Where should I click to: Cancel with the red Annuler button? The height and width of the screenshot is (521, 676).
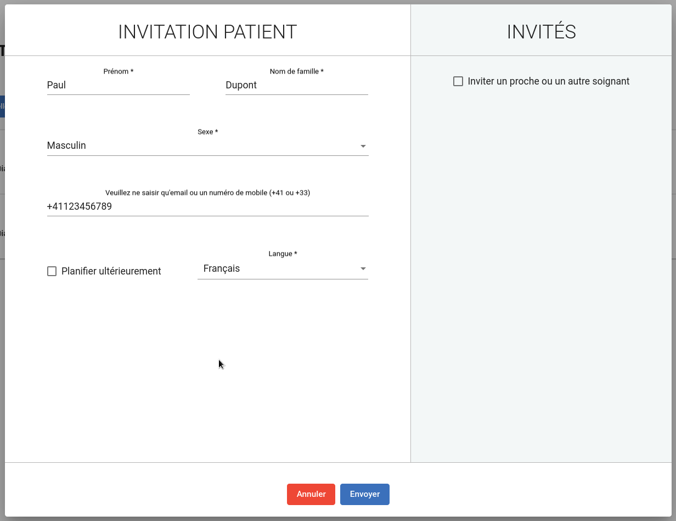point(311,494)
